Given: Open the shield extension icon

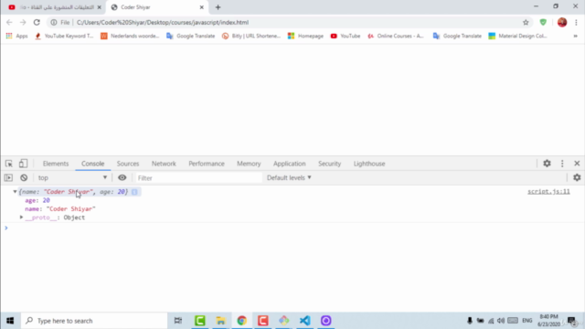Looking at the screenshot, I should pyautogui.click(x=543, y=22).
